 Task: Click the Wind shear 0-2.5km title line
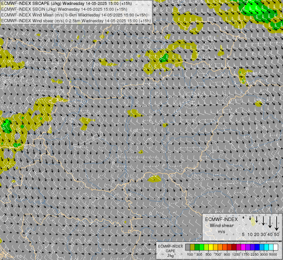[x=76, y=21]
